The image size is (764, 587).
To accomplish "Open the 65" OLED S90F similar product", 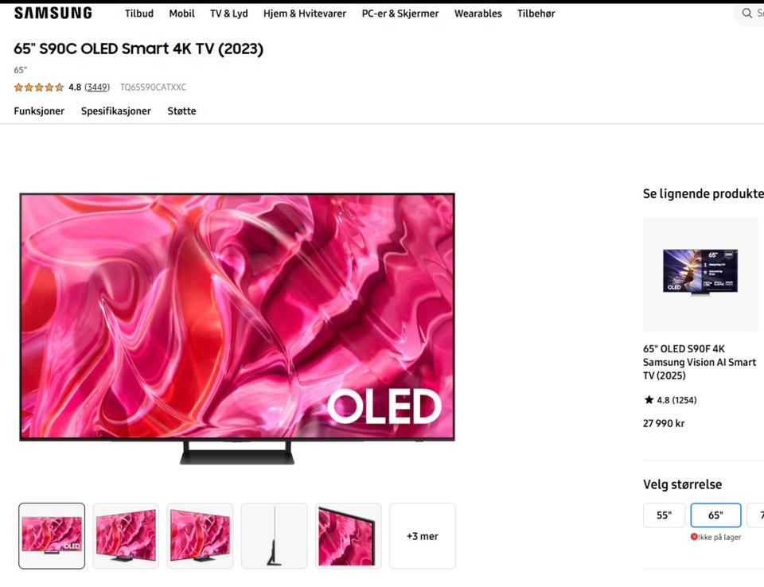I will [x=700, y=362].
